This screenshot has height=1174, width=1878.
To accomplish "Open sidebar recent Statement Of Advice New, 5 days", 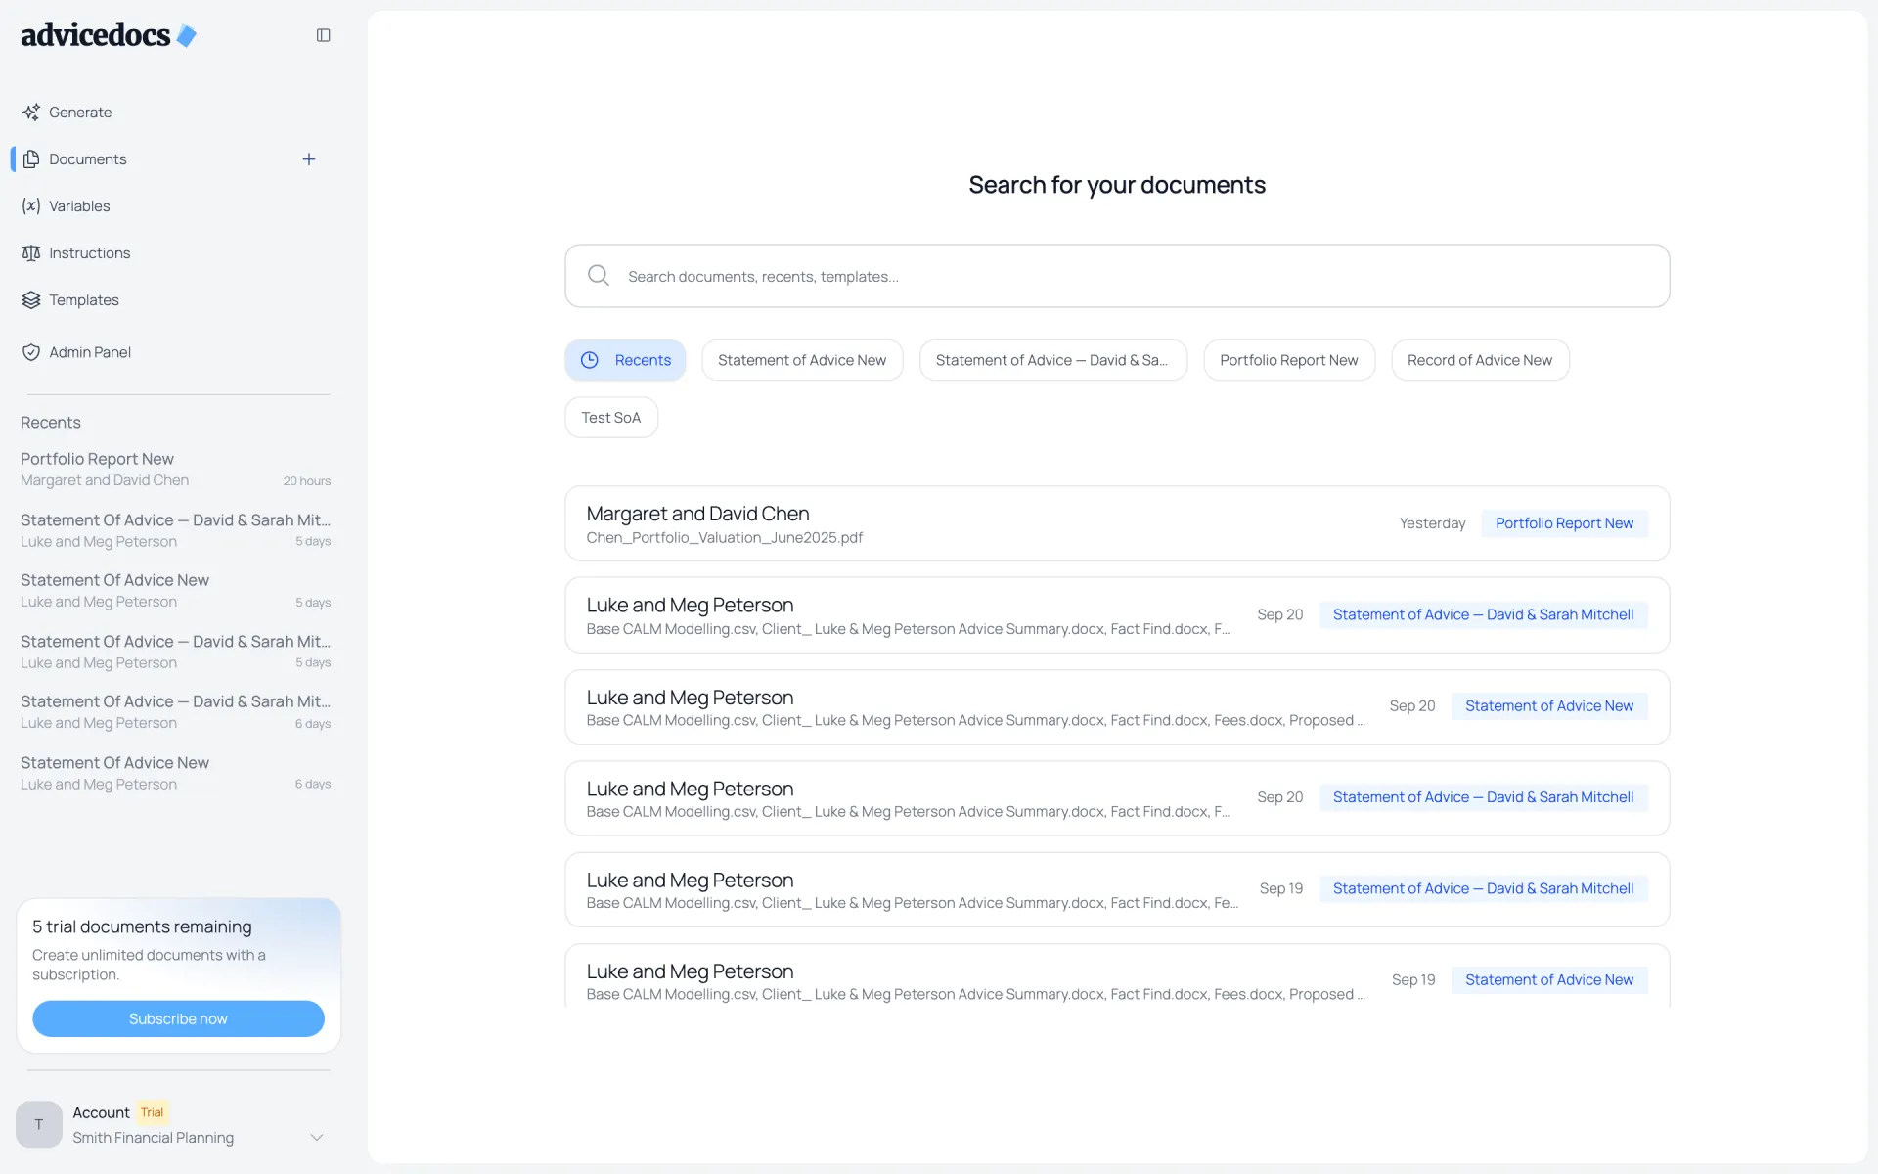I will pos(176,591).
